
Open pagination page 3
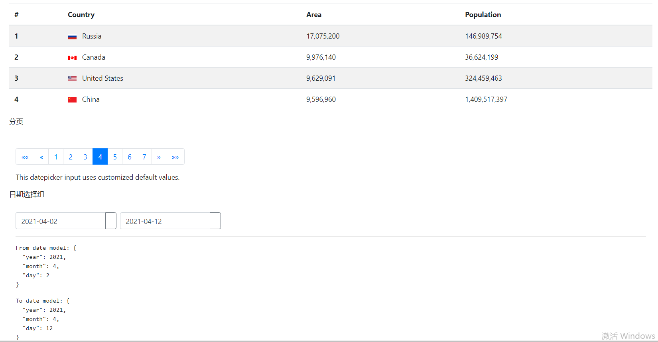(85, 157)
